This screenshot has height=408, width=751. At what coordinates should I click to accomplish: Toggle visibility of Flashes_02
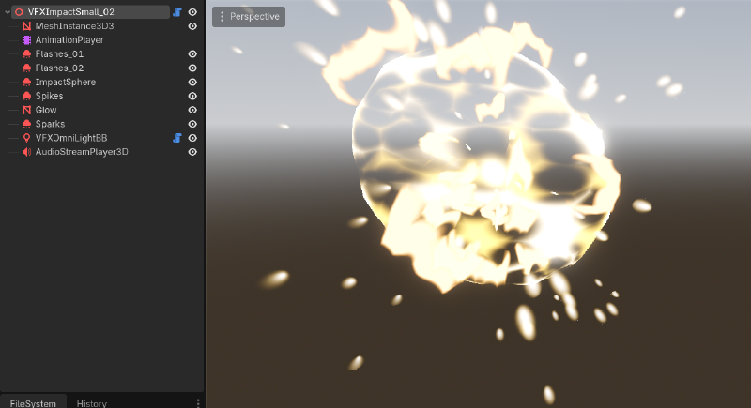(x=192, y=68)
